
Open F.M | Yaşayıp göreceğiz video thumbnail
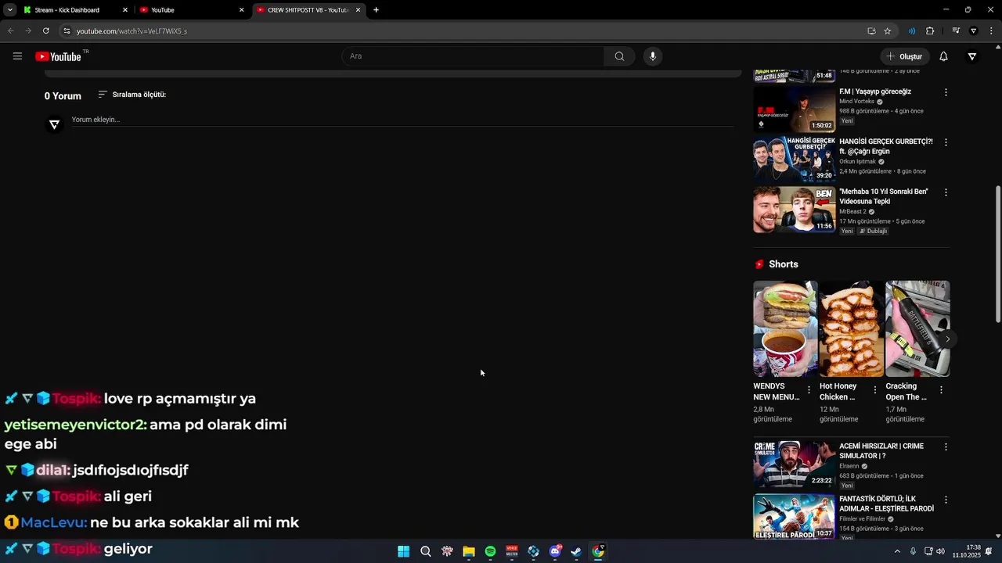tap(794, 109)
